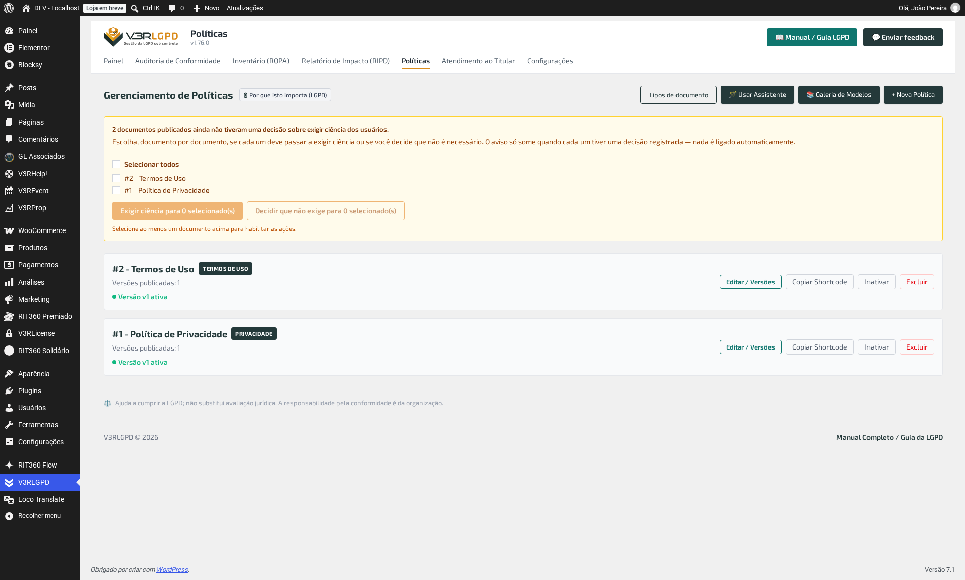This screenshot has width=965, height=580.
Task: Open the DEV - Localhost home icon
Action: (x=26, y=8)
